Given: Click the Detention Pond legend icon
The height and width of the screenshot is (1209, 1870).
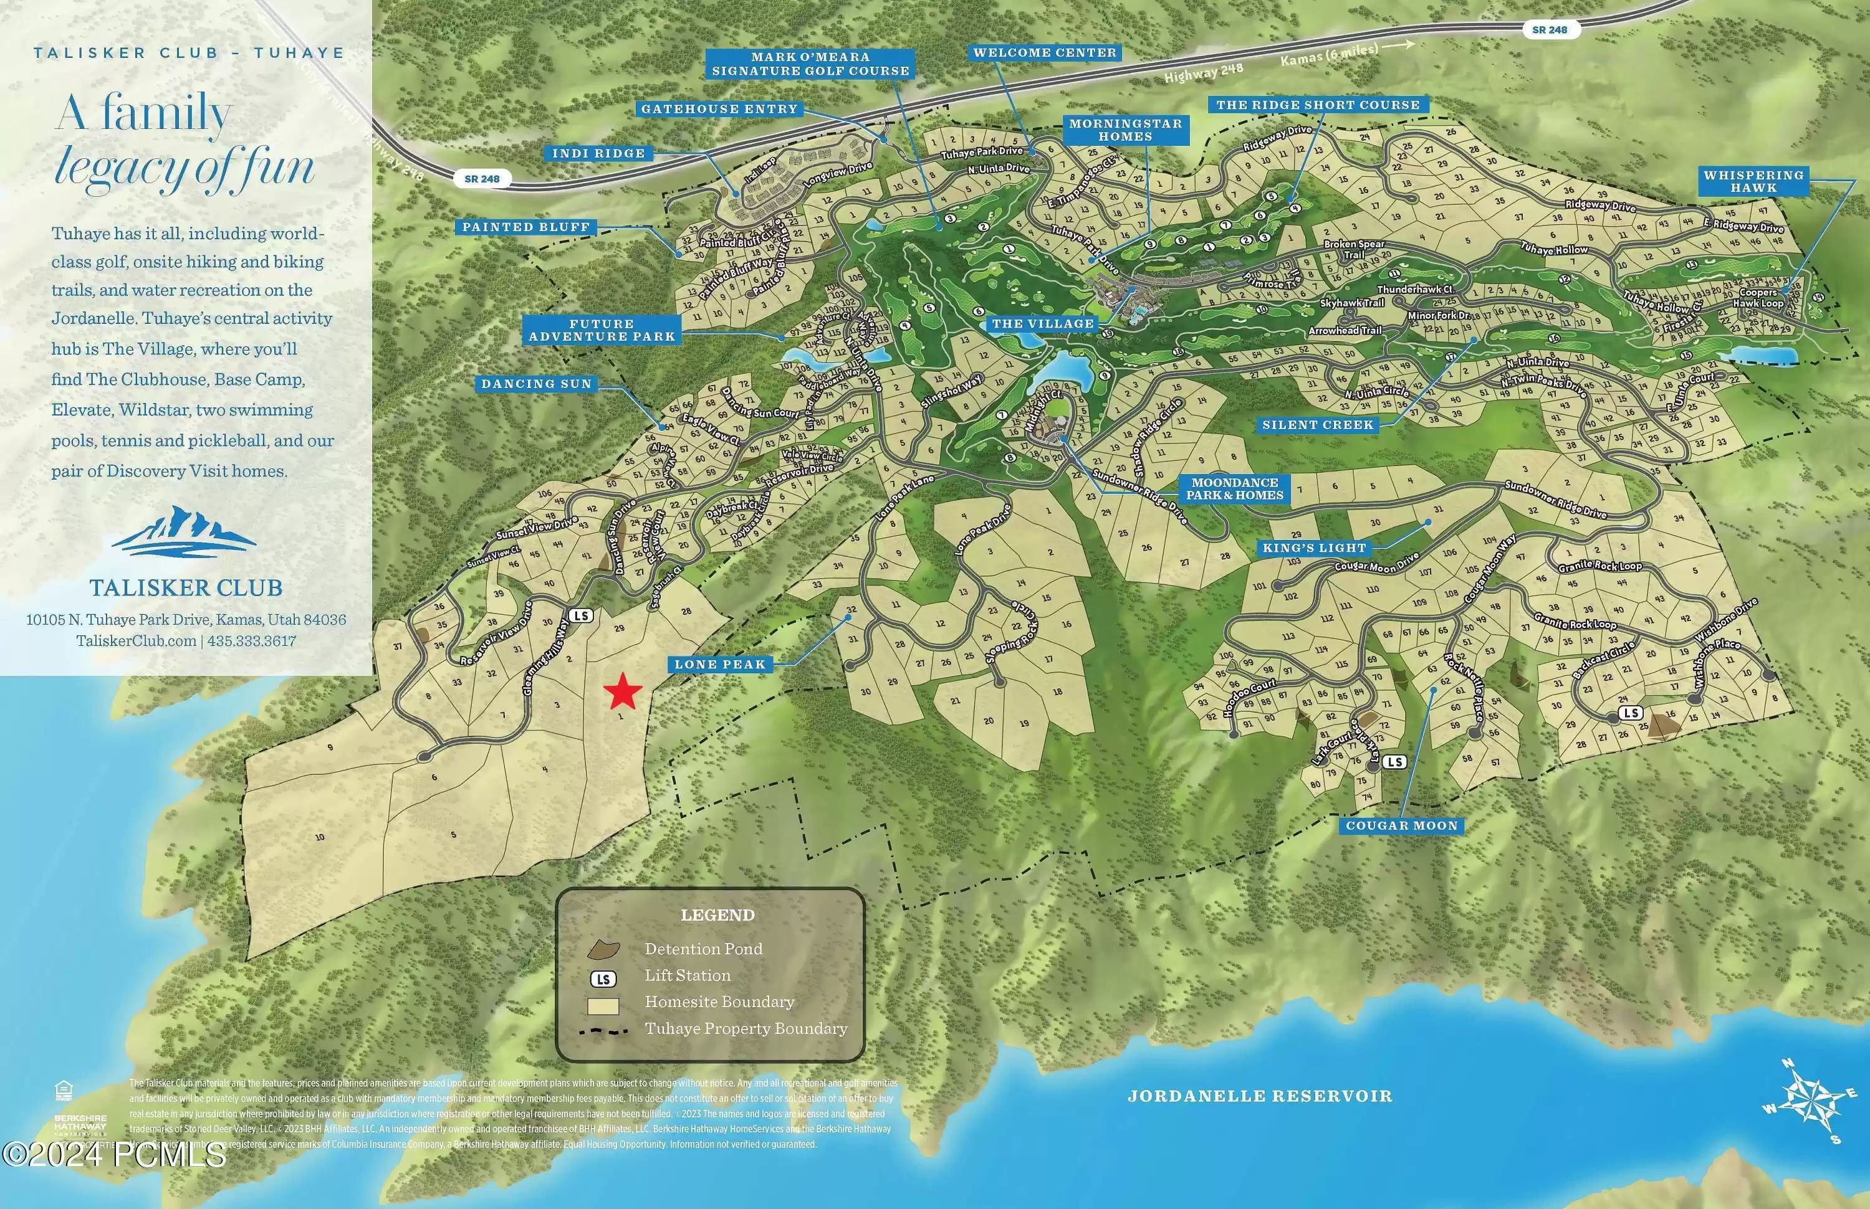Looking at the screenshot, I should point(603,950).
